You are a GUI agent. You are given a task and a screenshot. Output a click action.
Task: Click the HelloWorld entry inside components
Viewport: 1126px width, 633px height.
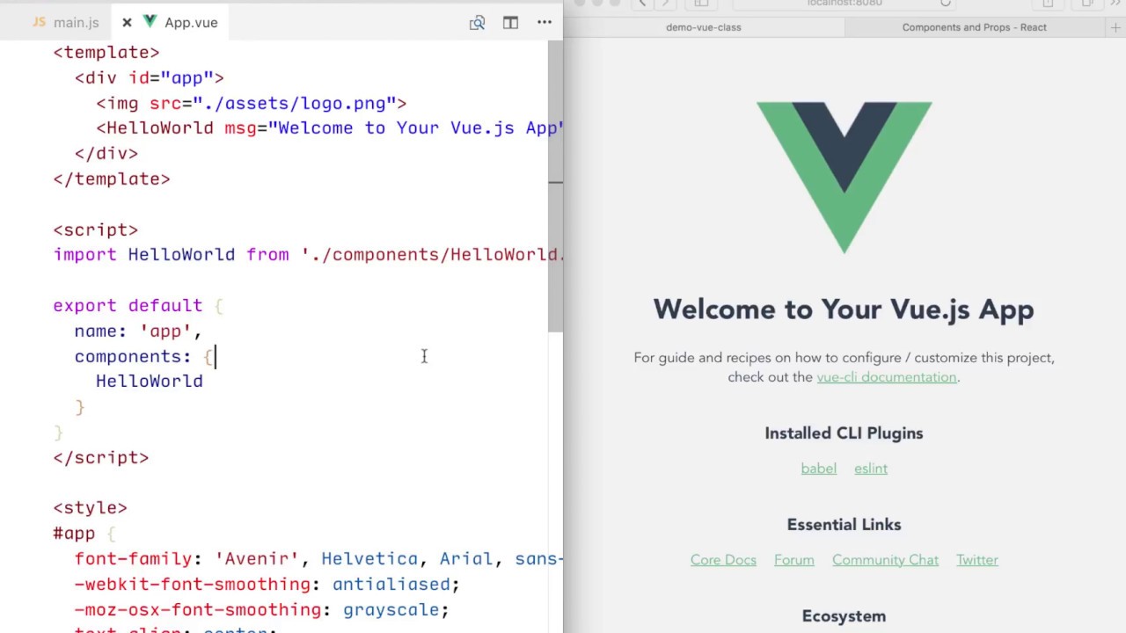click(x=149, y=382)
